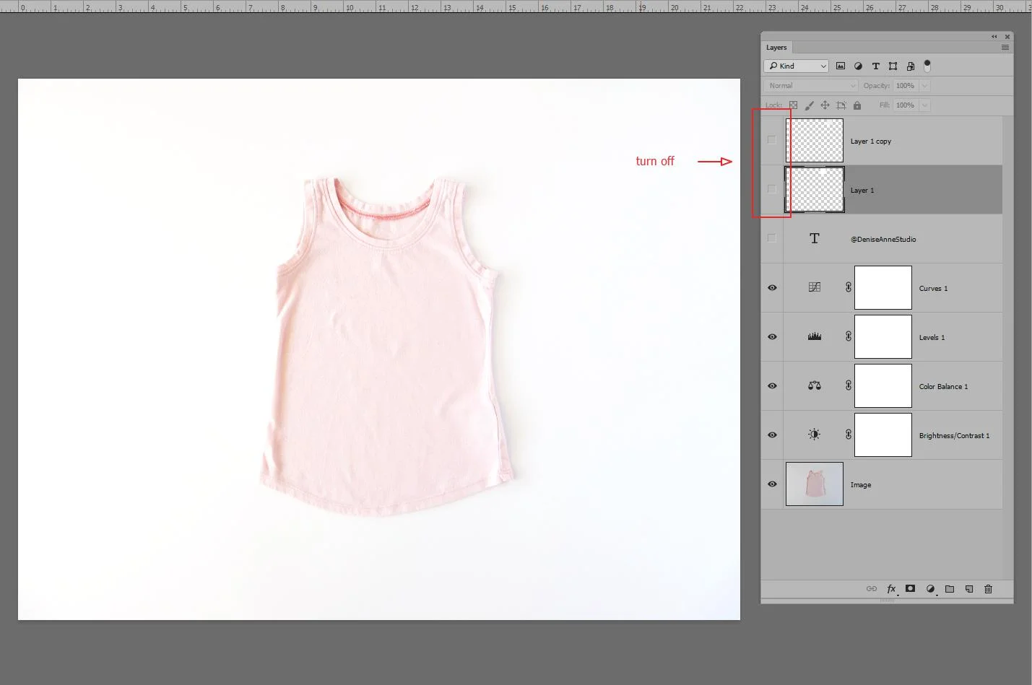Open the layer styles fx menu
This screenshot has height=685, width=1032.
(891, 589)
